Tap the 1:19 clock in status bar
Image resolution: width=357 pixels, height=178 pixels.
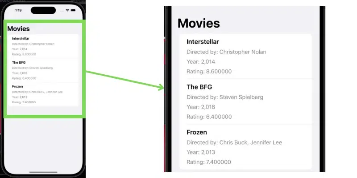18,10
